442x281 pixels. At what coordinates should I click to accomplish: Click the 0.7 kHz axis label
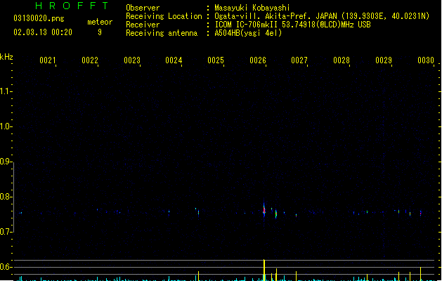5,232
